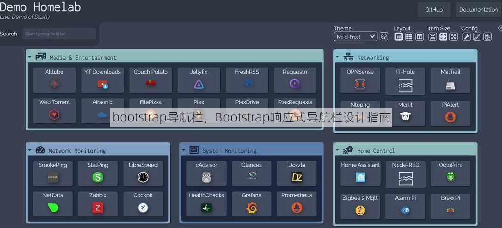Open the Alltube app tile
502x228 pixels.
[54, 80]
